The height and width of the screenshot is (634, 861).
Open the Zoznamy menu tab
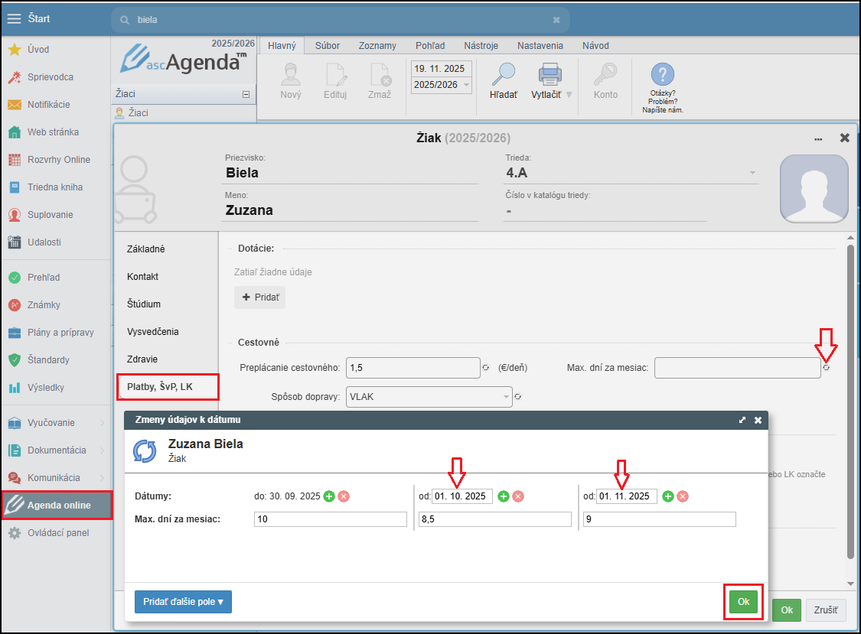point(377,46)
